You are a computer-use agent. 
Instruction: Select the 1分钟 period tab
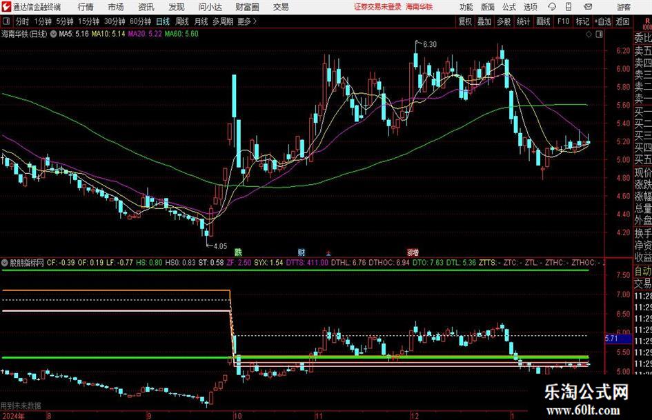click(x=43, y=21)
